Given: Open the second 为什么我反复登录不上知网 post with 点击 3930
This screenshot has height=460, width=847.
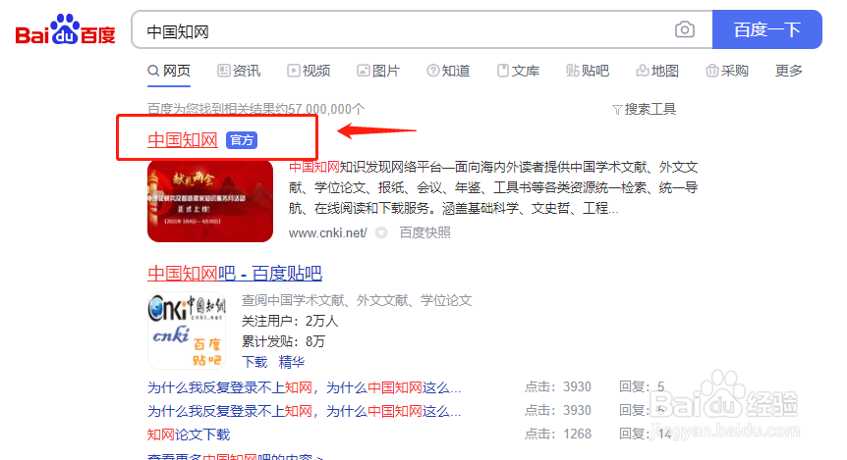Looking at the screenshot, I should coord(305,412).
